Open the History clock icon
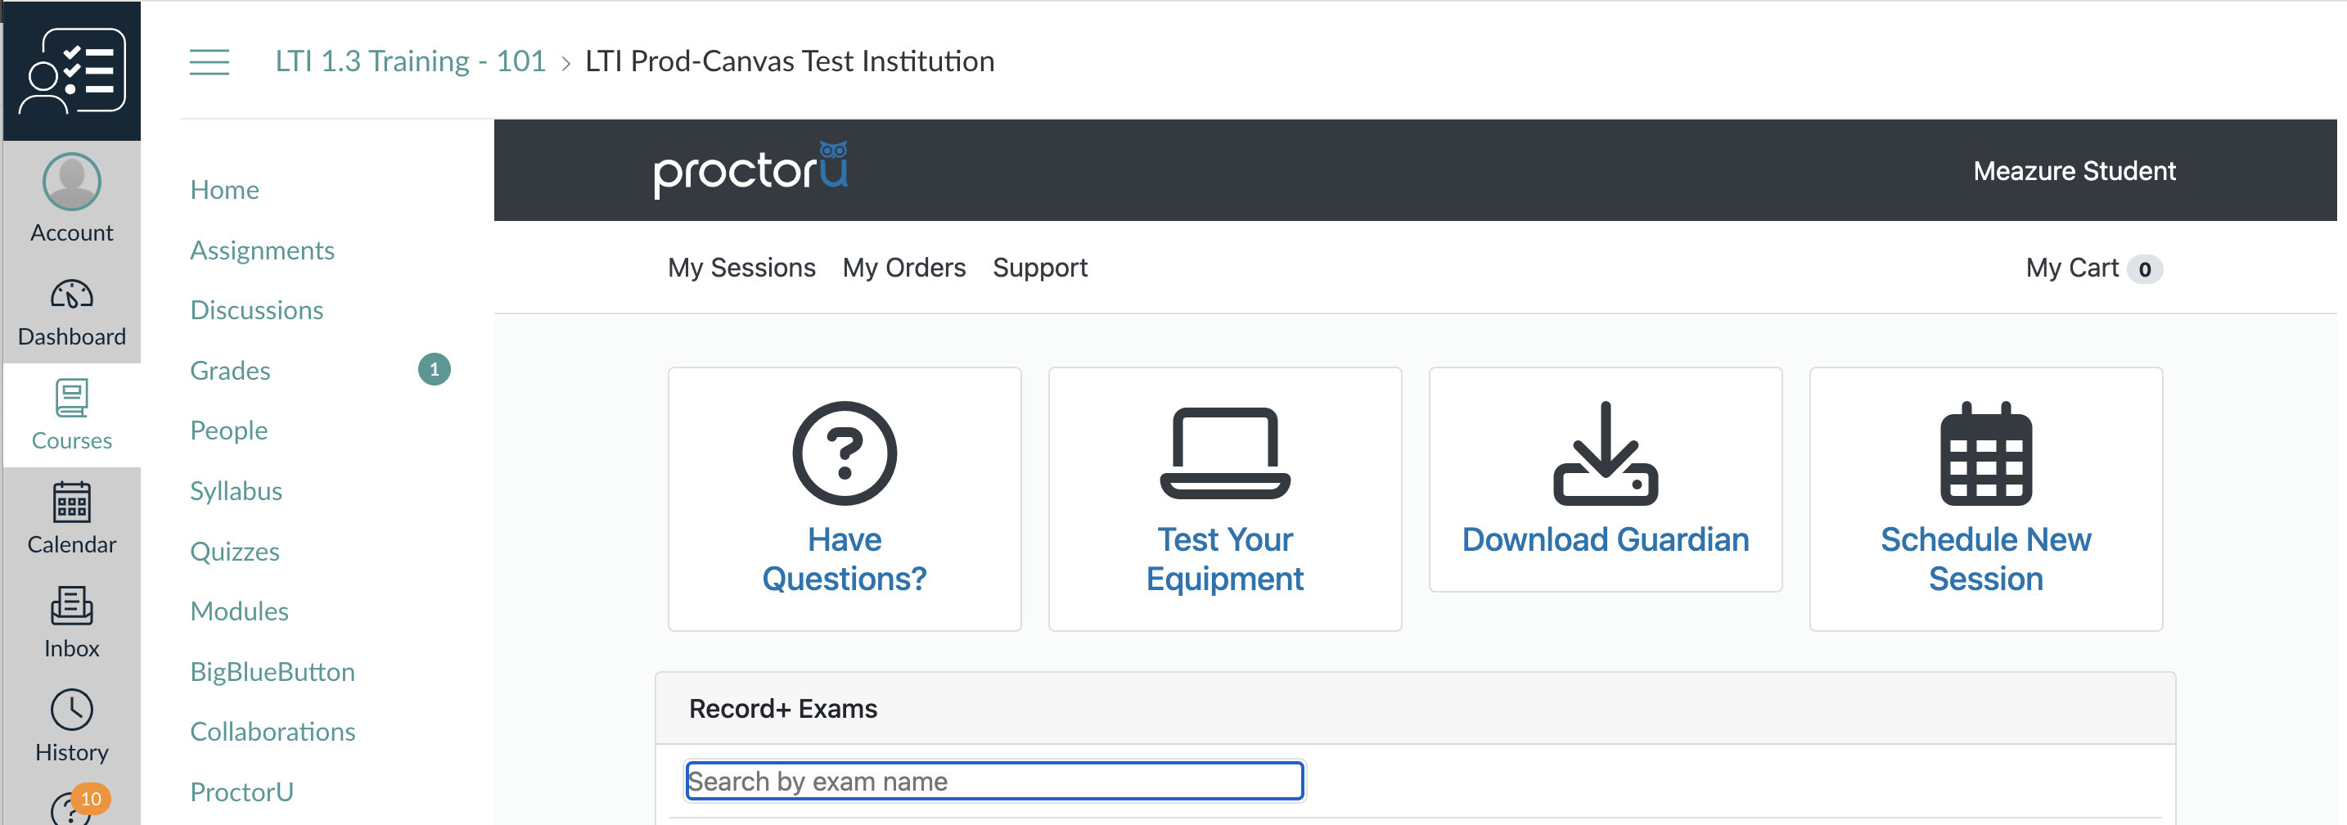 click(x=72, y=710)
